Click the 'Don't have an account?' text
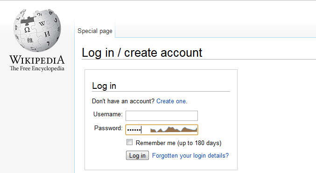 point(123,101)
